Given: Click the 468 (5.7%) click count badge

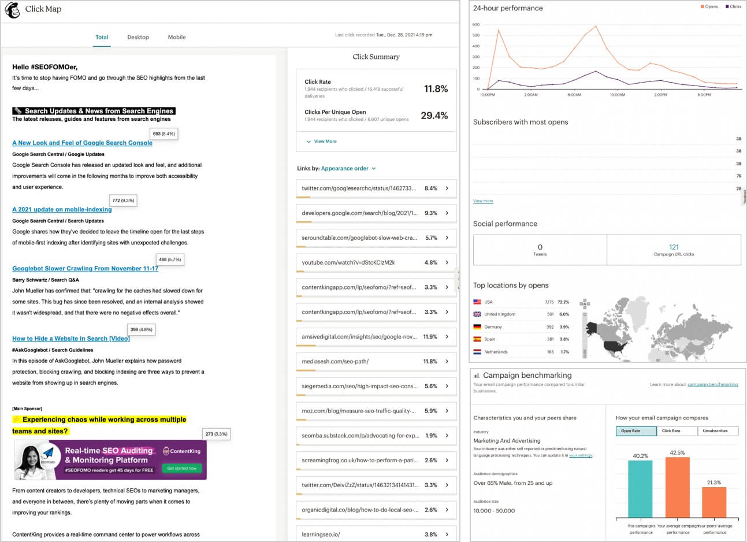Looking at the screenshot, I should (x=170, y=259).
